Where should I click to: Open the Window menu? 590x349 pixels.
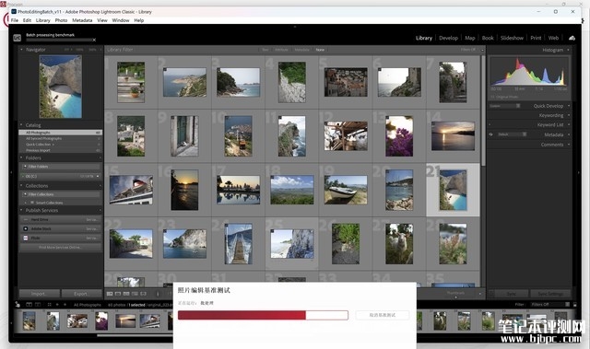coord(121,20)
